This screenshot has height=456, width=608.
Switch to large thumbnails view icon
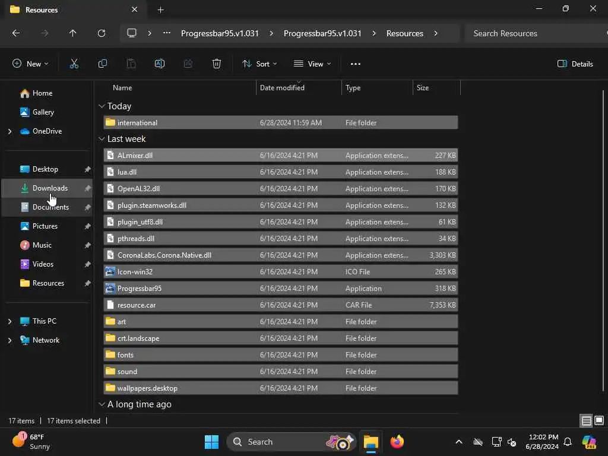point(599,420)
